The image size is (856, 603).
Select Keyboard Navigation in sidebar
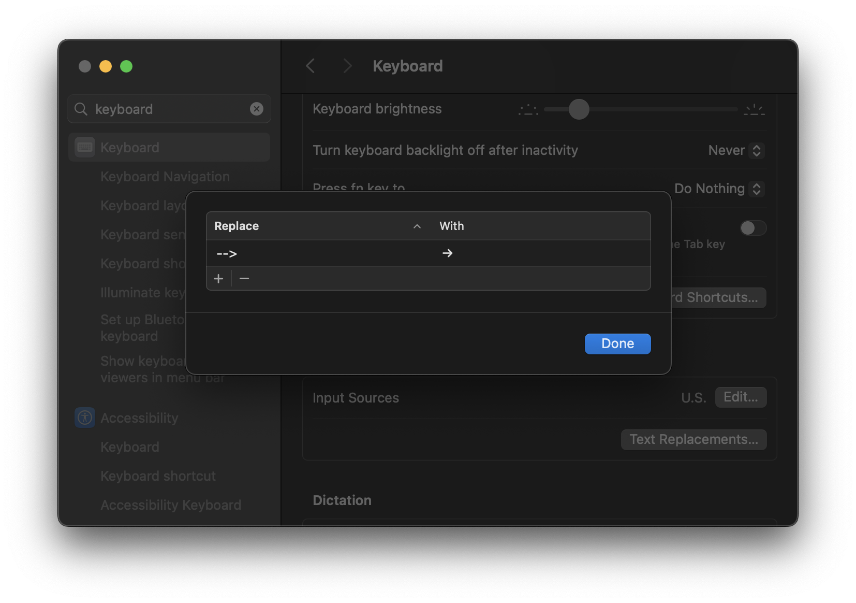tap(165, 177)
